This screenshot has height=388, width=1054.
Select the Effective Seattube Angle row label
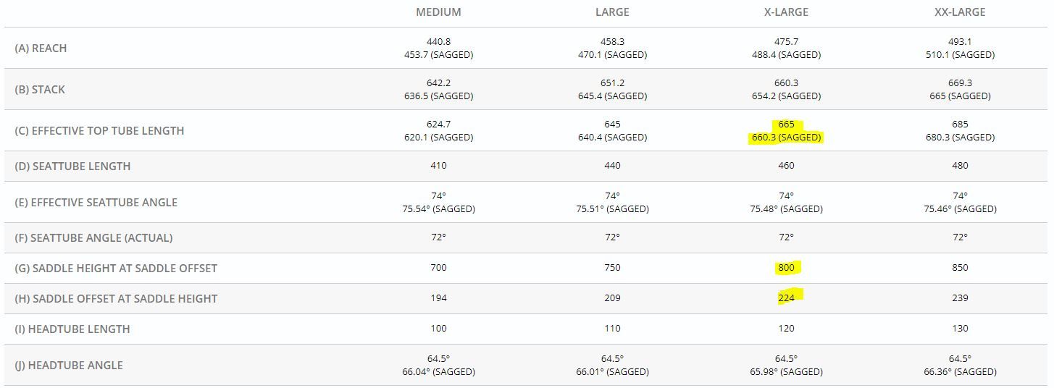point(96,203)
